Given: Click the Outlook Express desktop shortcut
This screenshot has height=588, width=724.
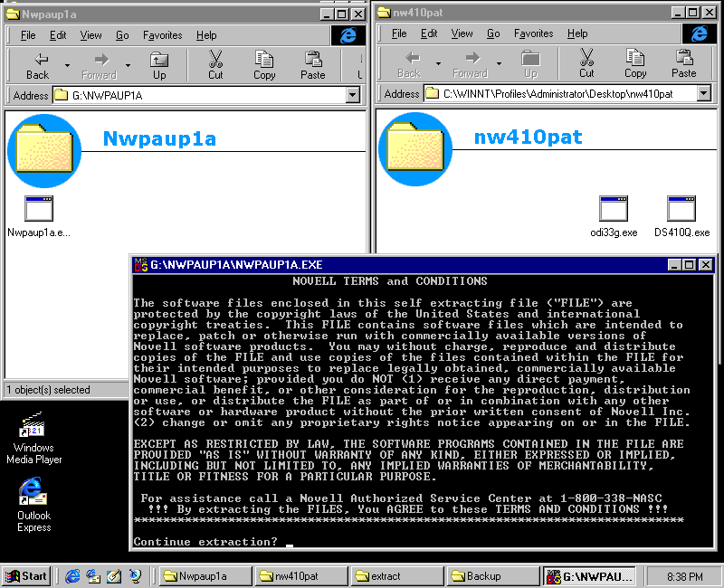Looking at the screenshot, I should (x=33, y=505).
